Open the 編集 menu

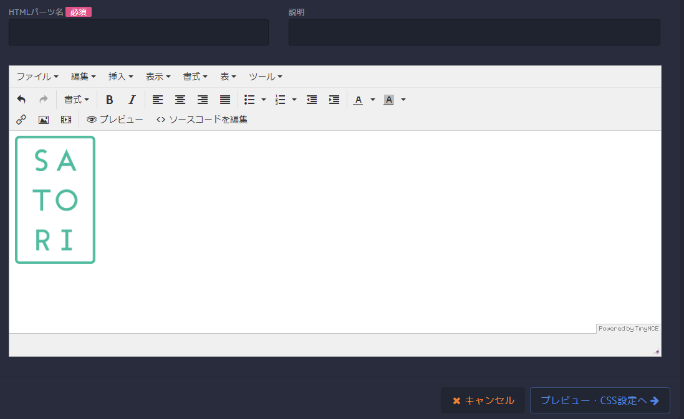click(83, 77)
